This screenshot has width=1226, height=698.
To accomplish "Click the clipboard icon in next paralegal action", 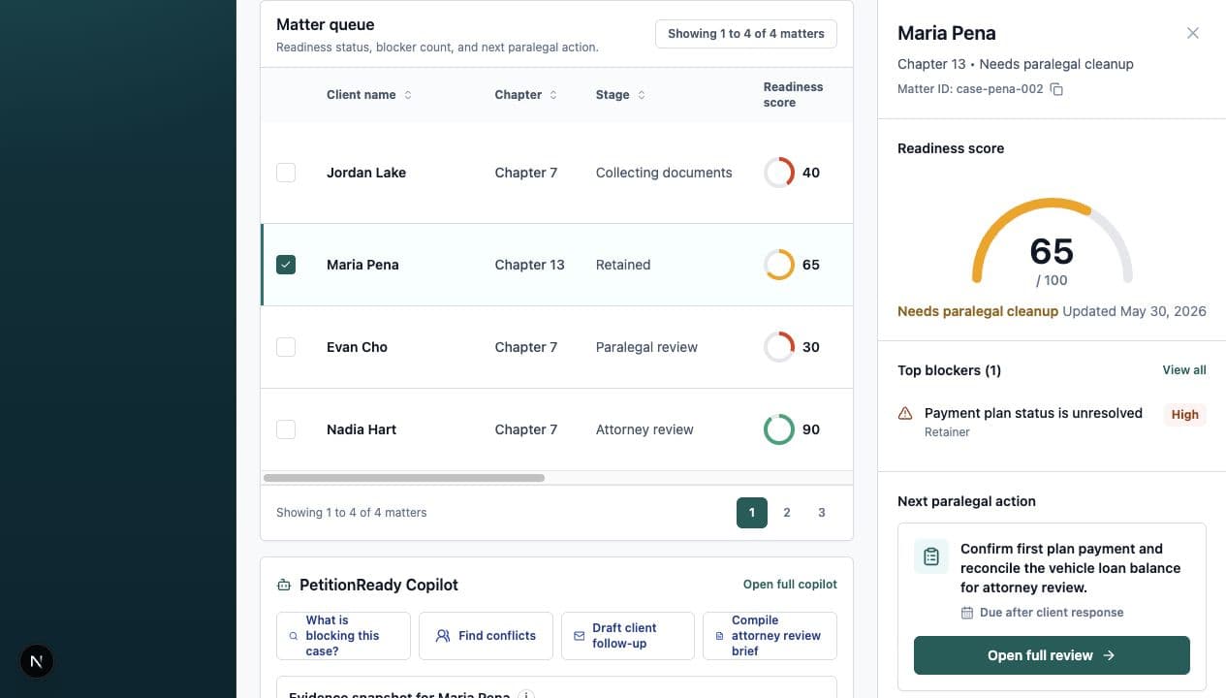I will [x=931, y=556].
